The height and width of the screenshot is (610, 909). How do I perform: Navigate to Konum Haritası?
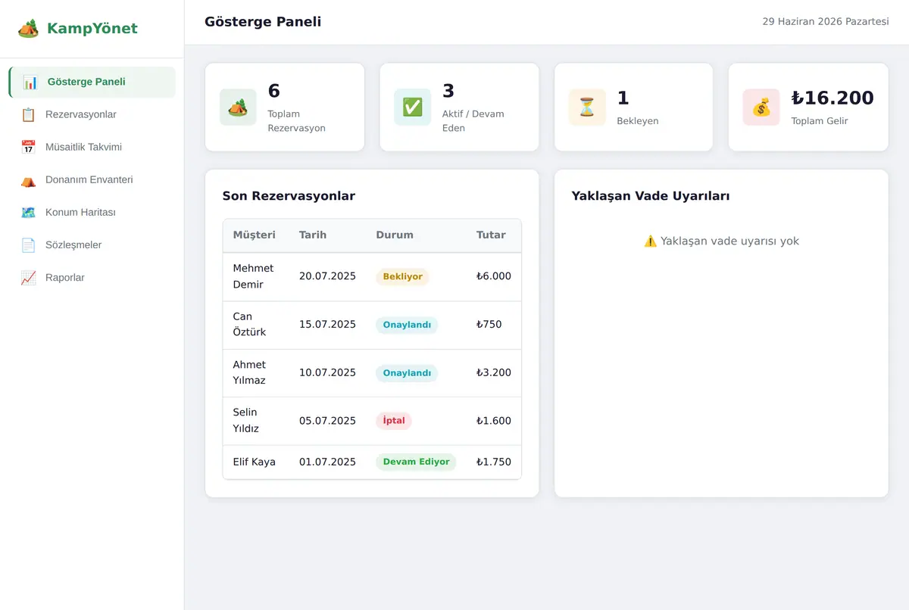(92, 213)
